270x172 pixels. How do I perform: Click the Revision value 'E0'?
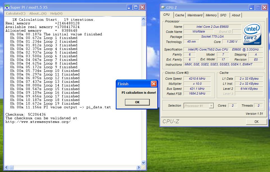tap(256, 59)
